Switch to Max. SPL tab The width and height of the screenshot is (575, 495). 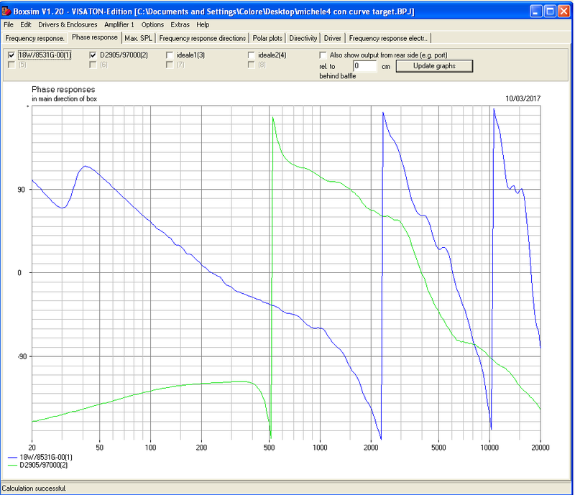coord(138,38)
